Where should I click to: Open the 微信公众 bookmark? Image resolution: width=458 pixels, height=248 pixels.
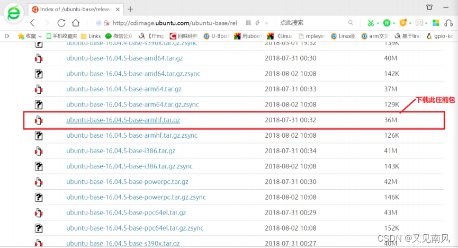[x=119, y=36]
